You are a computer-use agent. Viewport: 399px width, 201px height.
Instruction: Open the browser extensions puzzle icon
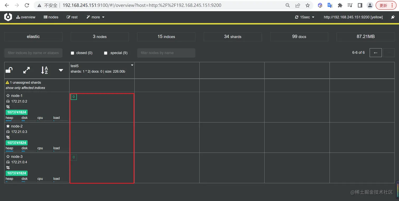pos(340,5)
